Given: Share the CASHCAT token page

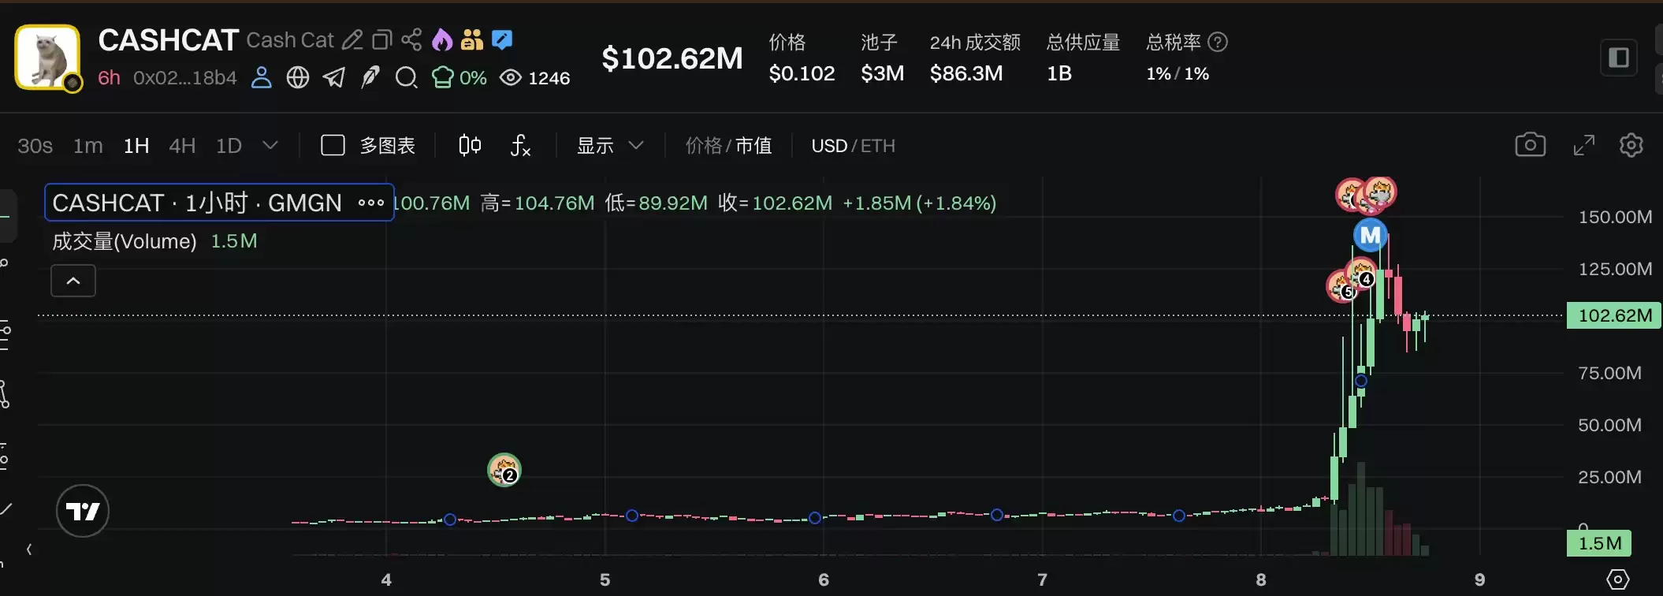Looking at the screenshot, I should click(411, 39).
